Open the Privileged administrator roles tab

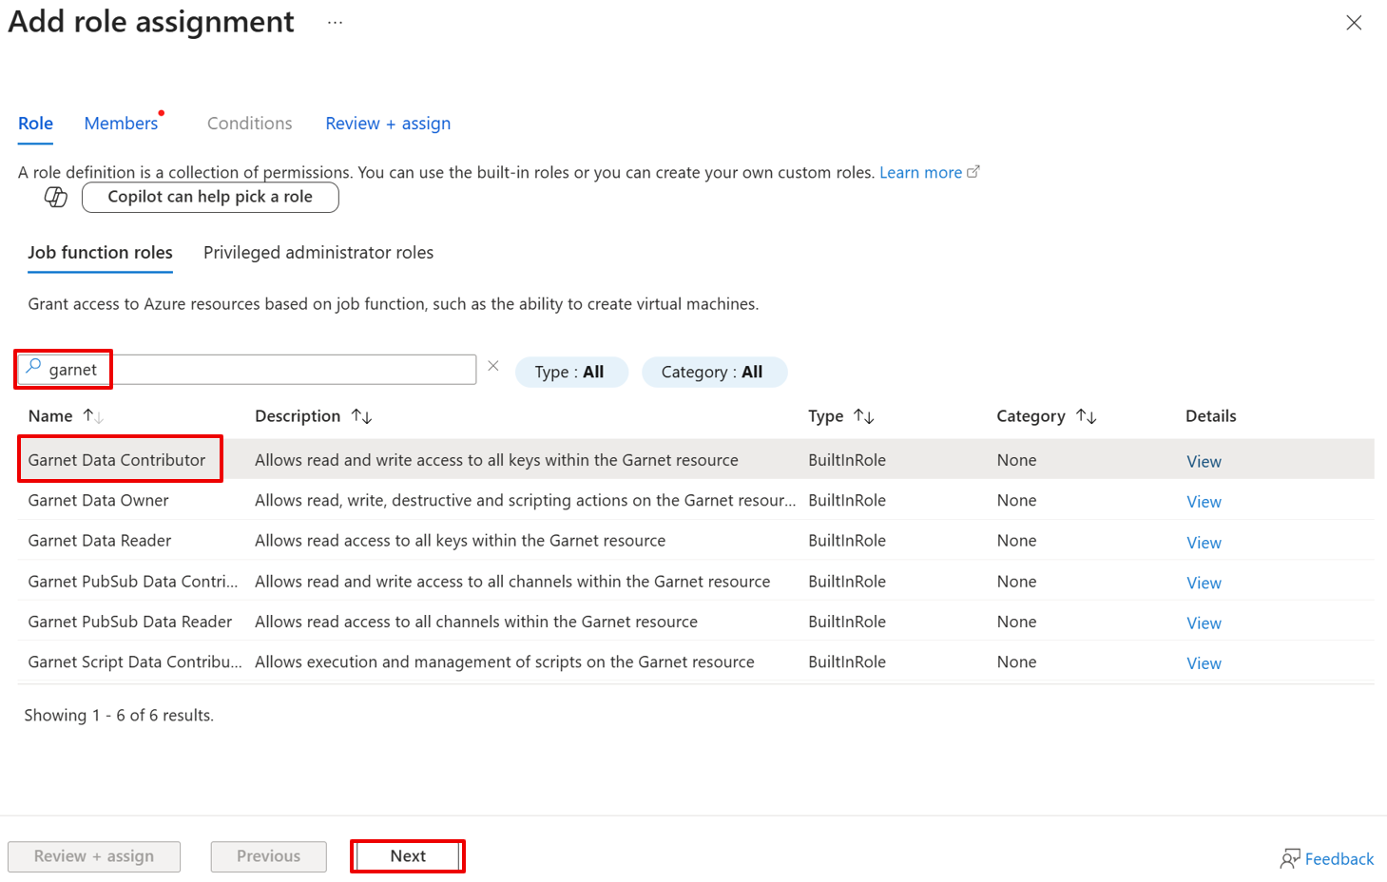click(318, 252)
